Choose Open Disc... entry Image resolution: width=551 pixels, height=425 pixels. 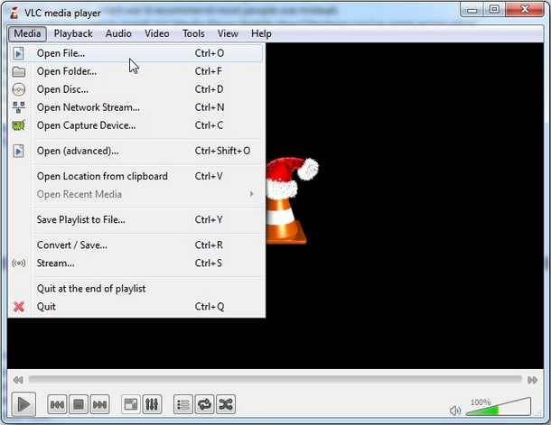click(x=136, y=89)
